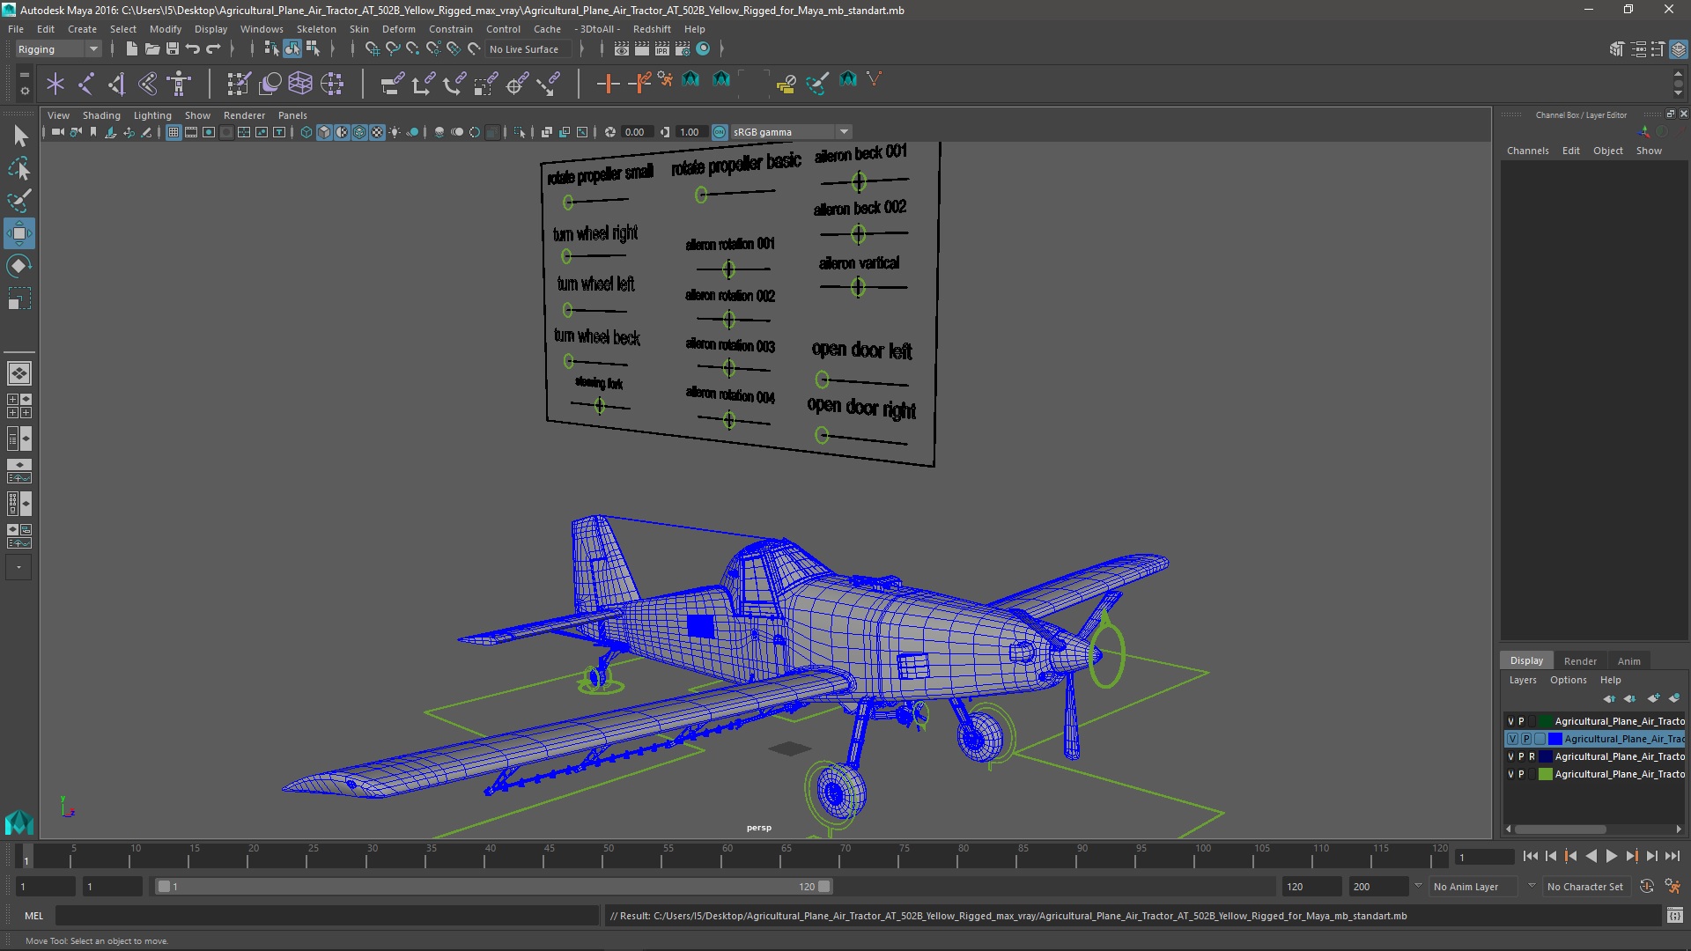Click the blue color swatch of selected layer
The height and width of the screenshot is (951, 1691).
pos(1554,739)
